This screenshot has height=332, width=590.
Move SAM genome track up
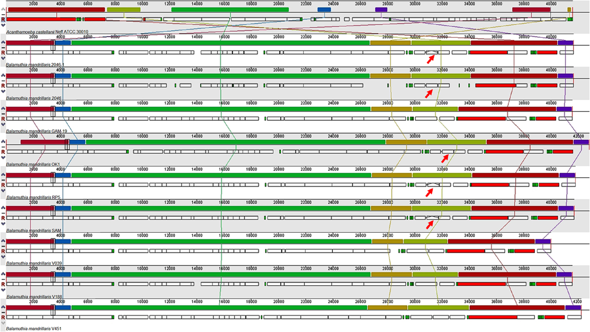click(3, 208)
